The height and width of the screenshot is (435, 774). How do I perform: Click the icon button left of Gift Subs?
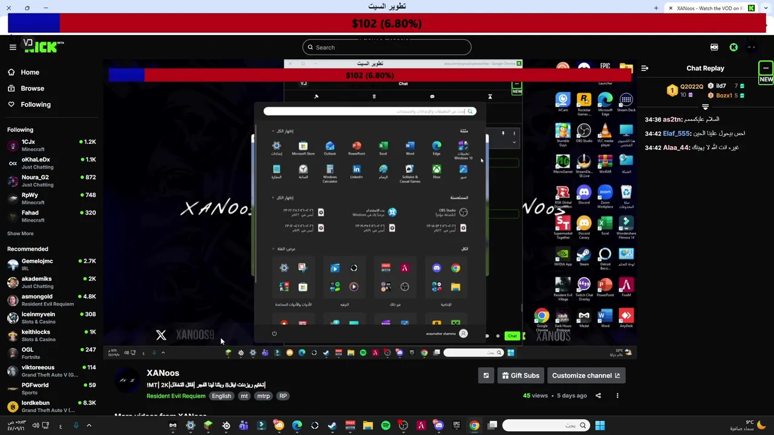click(x=486, y=375)
